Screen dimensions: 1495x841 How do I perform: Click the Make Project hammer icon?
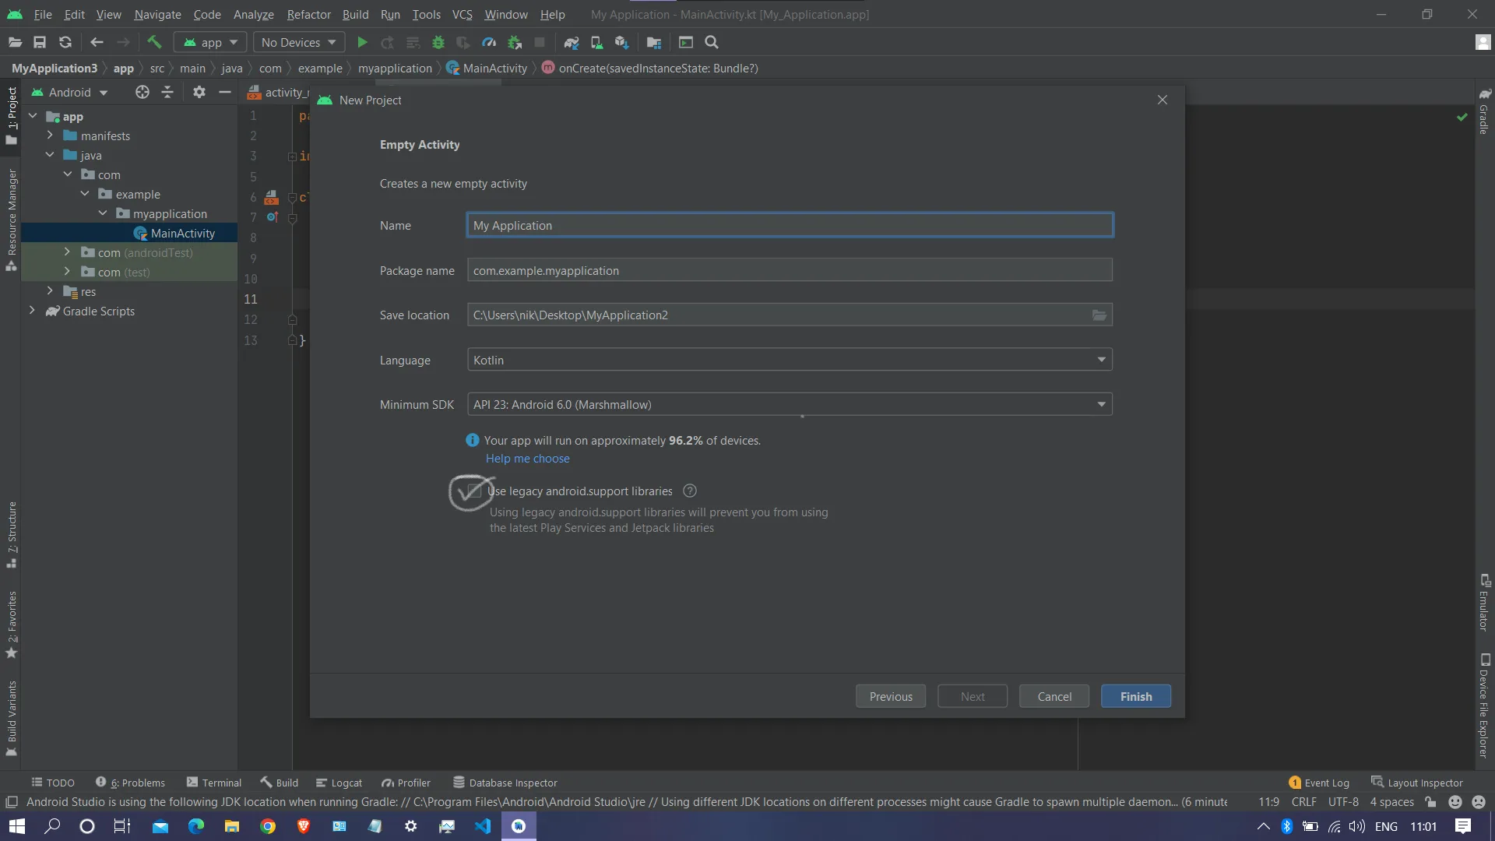coord(154,43)
